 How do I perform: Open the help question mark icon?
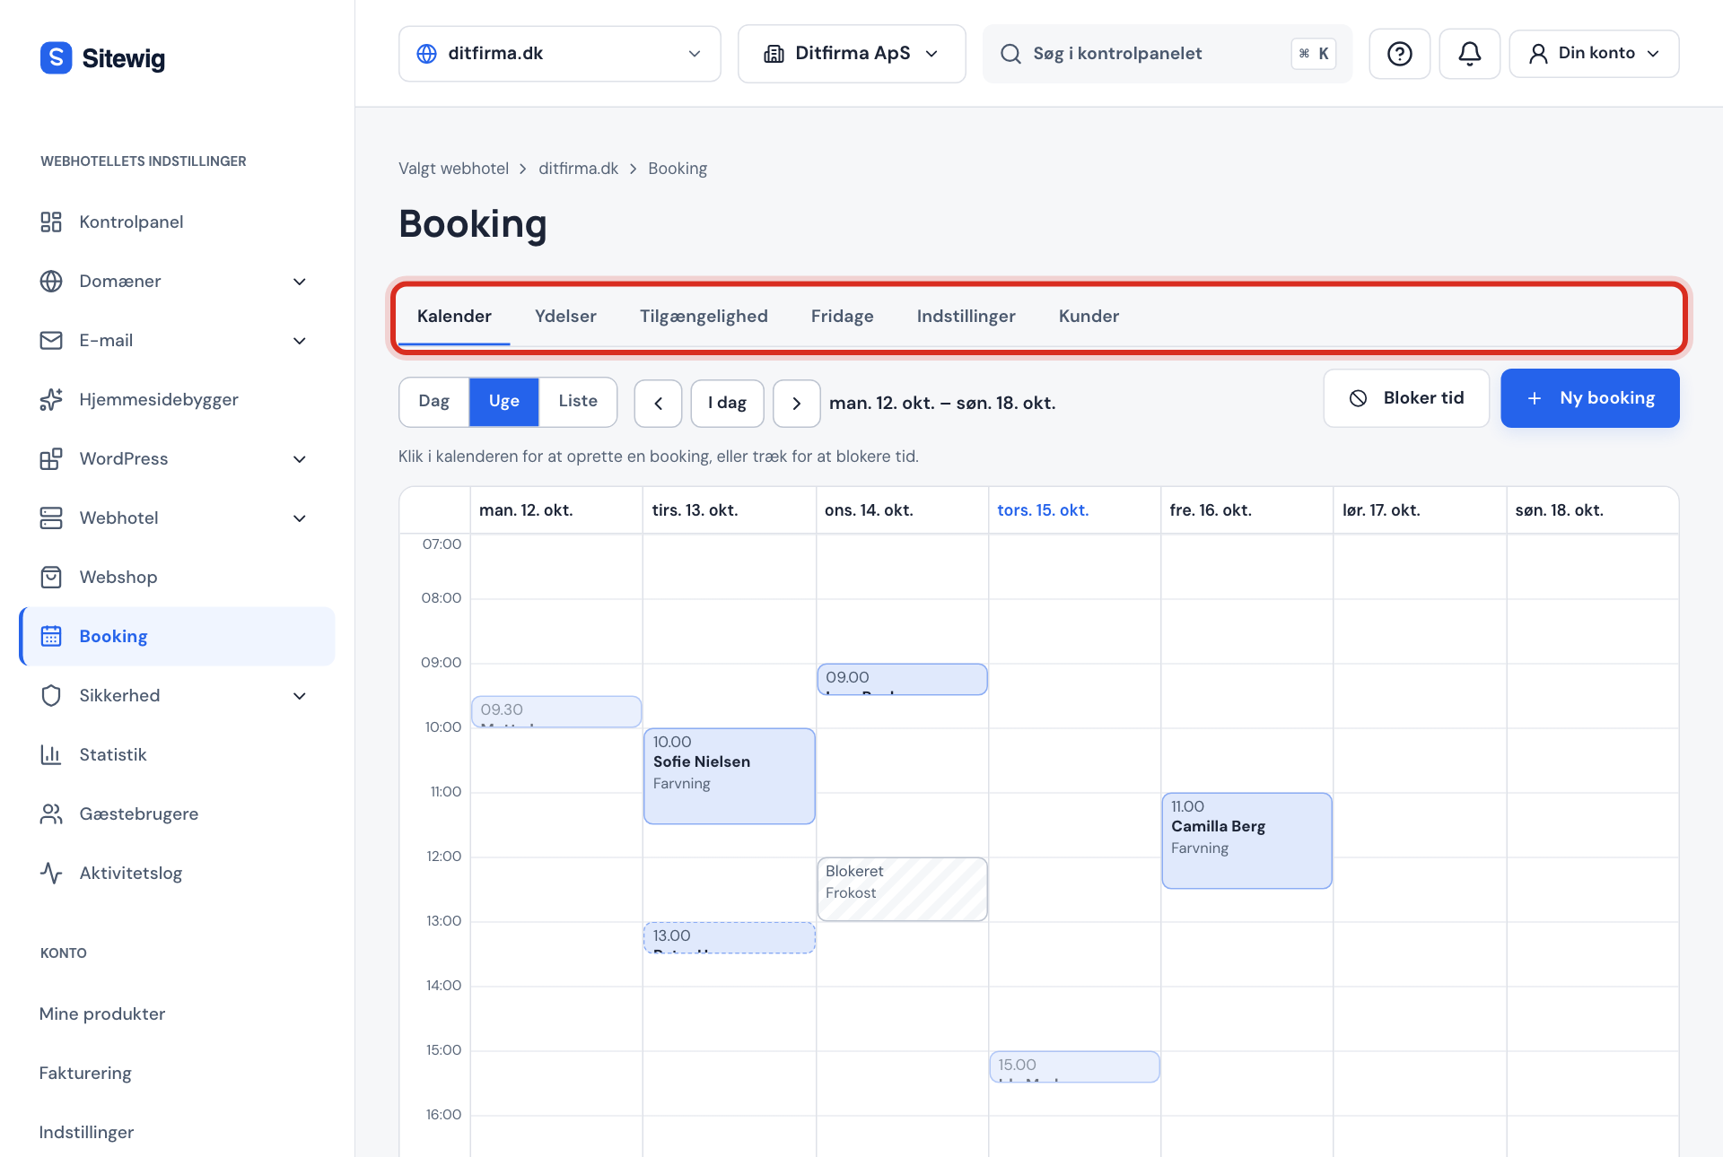[x=1399, y=54]
